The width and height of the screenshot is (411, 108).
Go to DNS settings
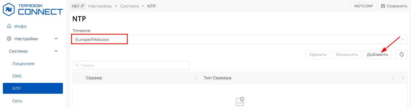point(17,76)
